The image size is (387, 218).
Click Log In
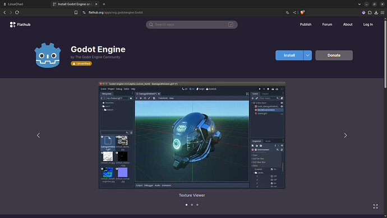(x=368, y=25)
